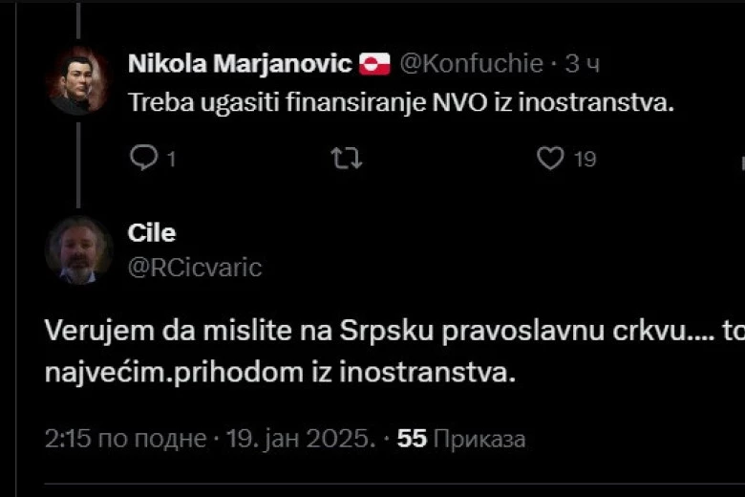745x497 pixels.
Task: Select the "Treba ugasiti finansiranje NVO" tweet text
Action: click(x=401, y=104)
